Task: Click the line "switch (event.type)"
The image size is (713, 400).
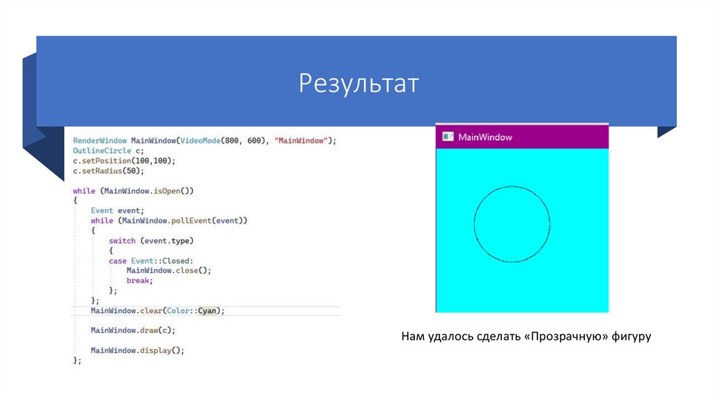Action: coord(151,240)
